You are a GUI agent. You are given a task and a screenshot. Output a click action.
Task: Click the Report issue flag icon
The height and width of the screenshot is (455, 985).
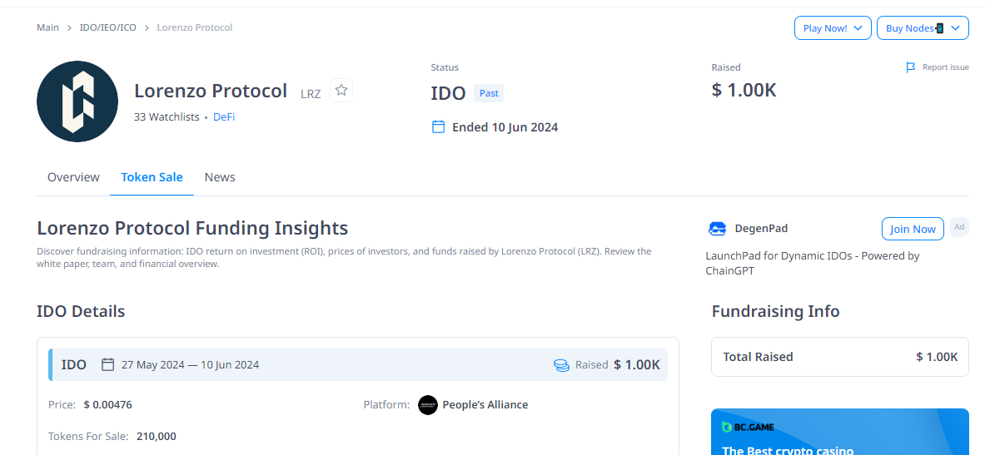point(910,67)
